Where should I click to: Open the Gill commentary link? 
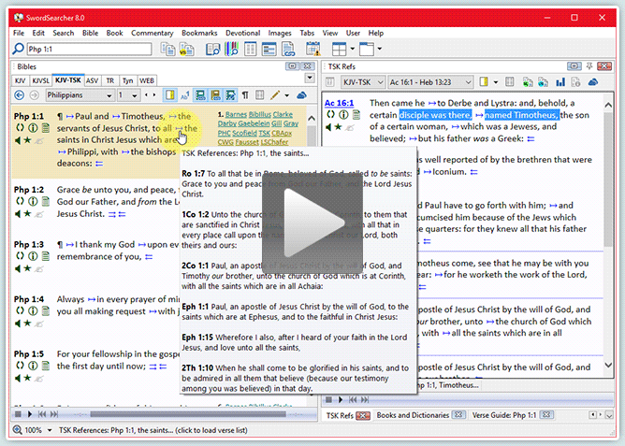(x=276, y=123)
